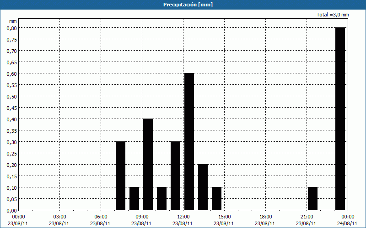Click the 0,70 y-axis label
Viewport: 366px width, 228px height.
click(12, 51)
